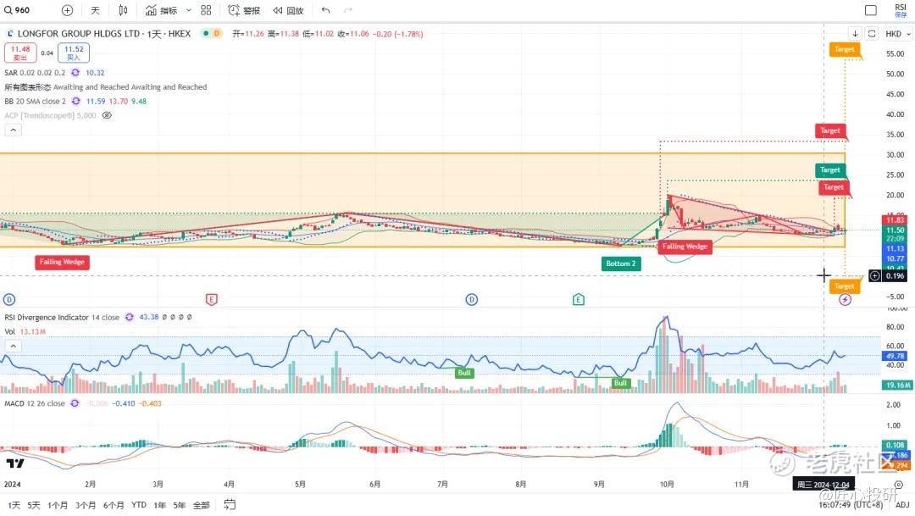The height and width of the screenshot is (516, 915).
Task: Select the 所有图表形态 indicator legend
Action: coord(106,87)
